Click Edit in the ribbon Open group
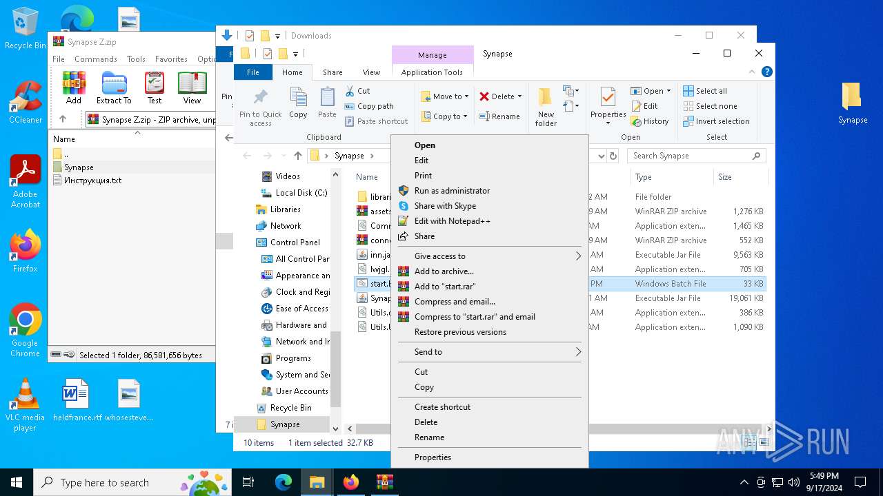 click(x=644, y=106)
